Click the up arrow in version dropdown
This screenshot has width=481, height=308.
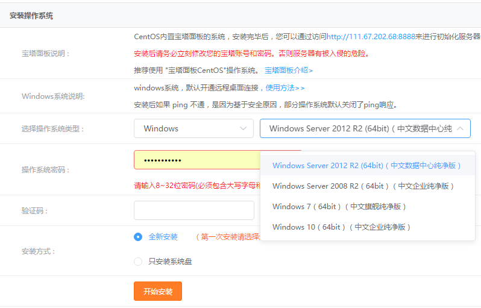click(460, 128)
